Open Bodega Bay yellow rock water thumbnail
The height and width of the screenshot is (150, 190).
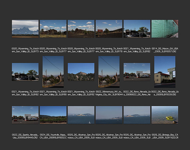click(x=165, y=115)
